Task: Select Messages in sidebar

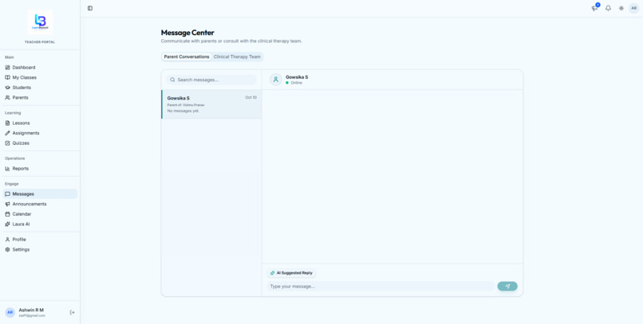Action: (40, 194)
